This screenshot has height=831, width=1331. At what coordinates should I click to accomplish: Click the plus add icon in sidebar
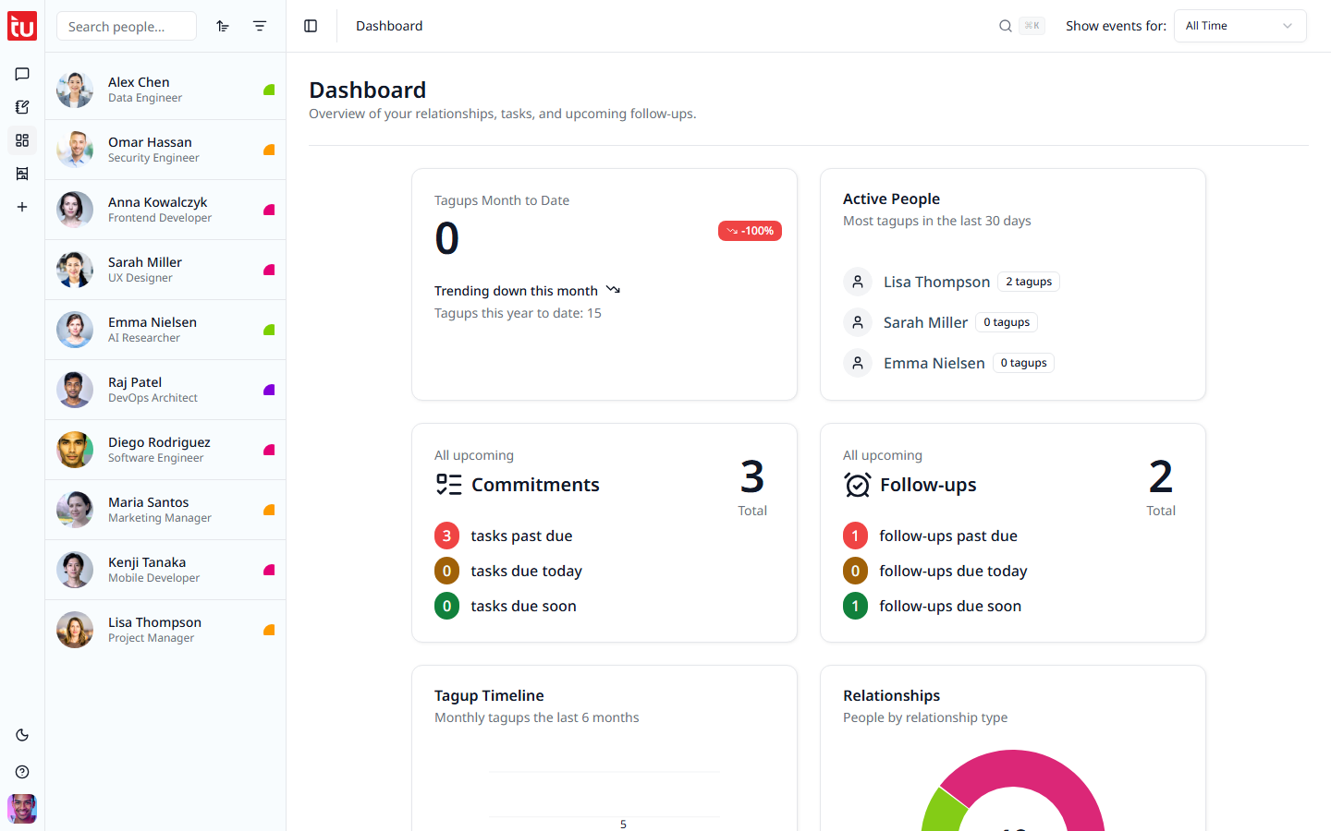pos(22,207)
